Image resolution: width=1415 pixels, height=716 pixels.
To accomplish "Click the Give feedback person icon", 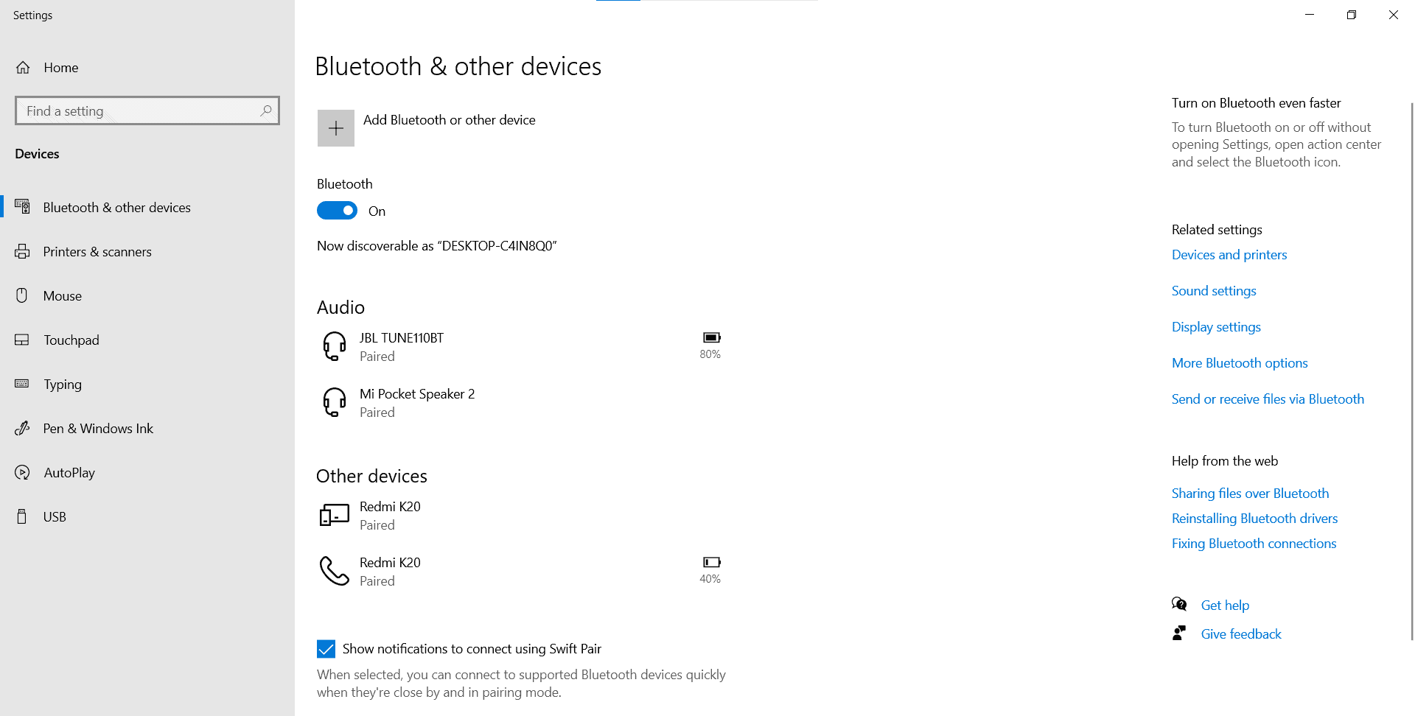I will click(1179, 633).
